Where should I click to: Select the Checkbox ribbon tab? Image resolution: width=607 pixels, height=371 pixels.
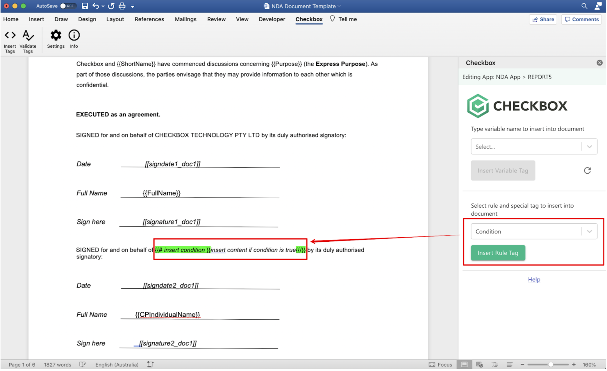309,19
